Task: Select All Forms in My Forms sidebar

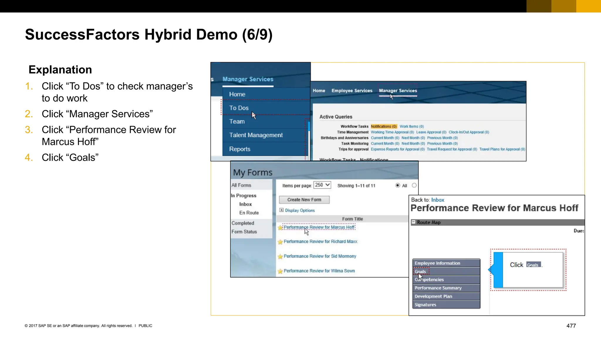Action: [x=241, y=185]
